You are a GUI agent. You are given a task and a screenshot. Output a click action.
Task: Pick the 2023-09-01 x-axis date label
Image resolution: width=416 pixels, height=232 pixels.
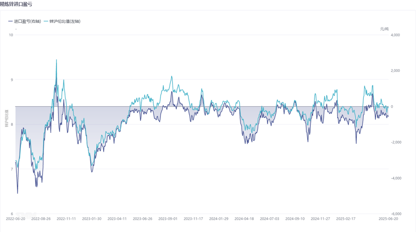(168, 219)
